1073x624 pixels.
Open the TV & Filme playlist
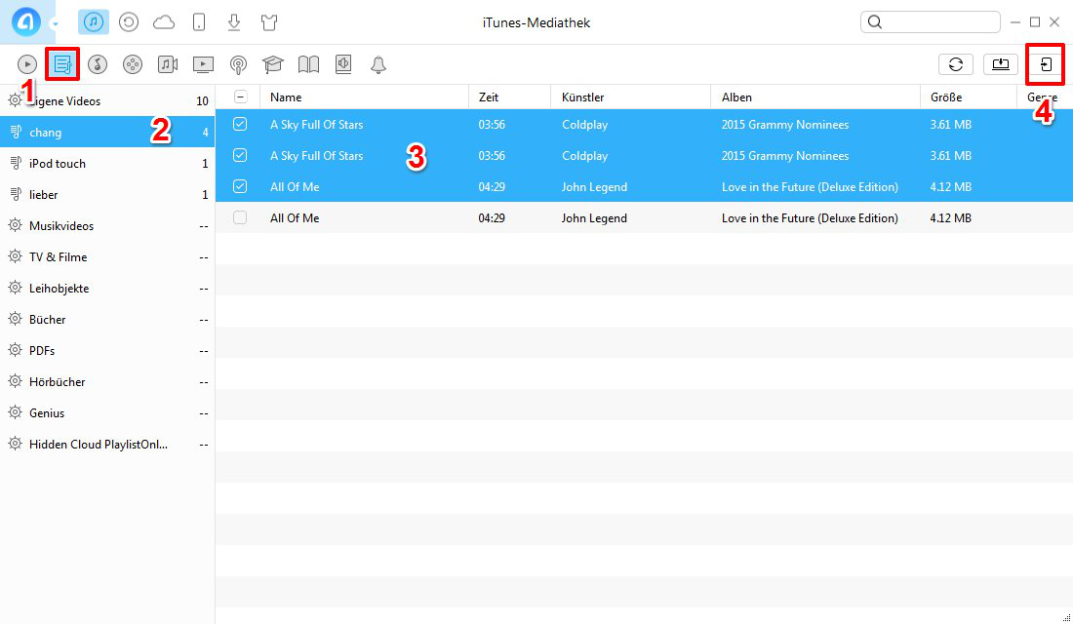click(107, 257)
